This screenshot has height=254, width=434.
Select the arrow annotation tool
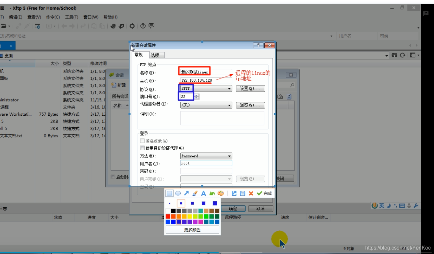(x=186, y=193)
